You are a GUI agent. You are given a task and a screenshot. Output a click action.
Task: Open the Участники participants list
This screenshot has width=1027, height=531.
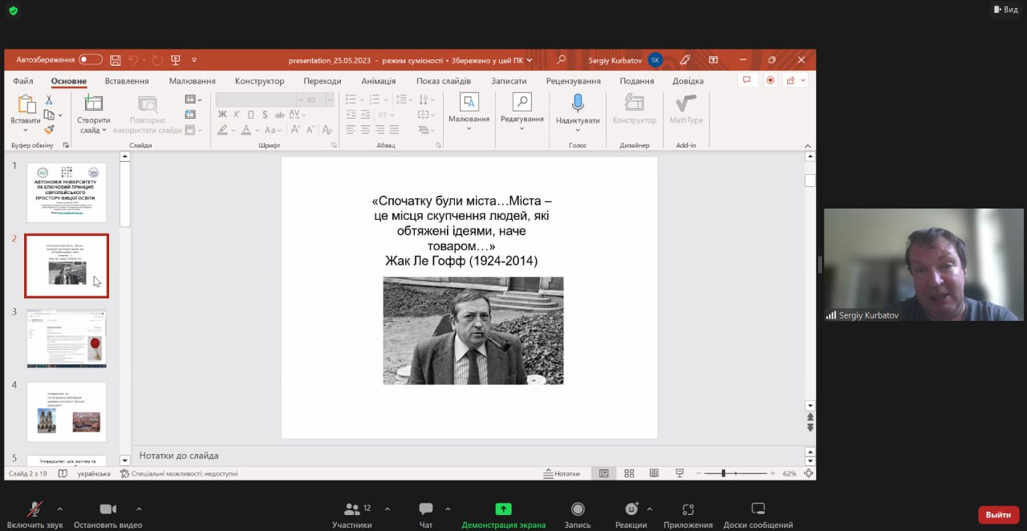tap(352, 509)
